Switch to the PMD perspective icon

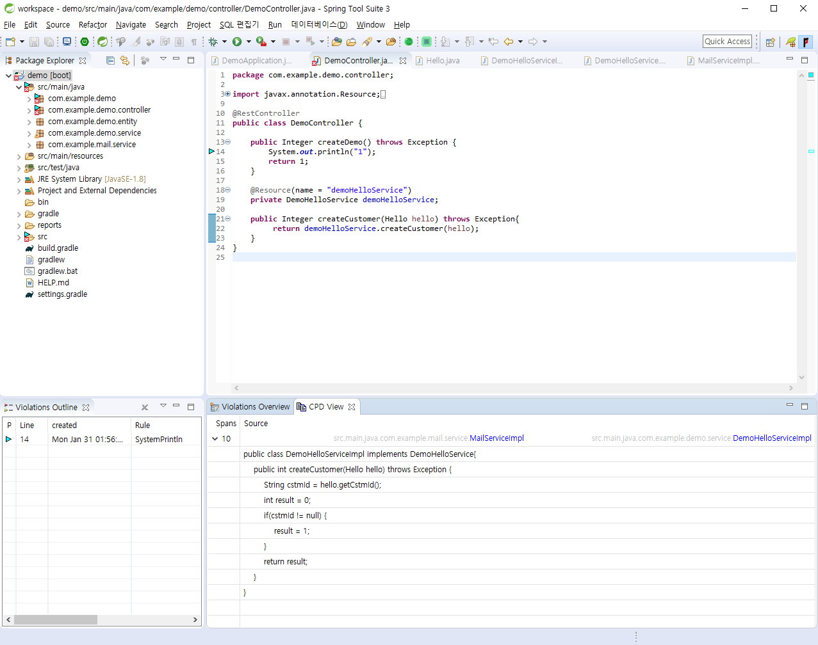805,42
